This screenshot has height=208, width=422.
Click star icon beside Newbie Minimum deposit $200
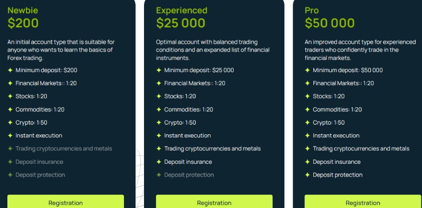(x=10, y=70)
